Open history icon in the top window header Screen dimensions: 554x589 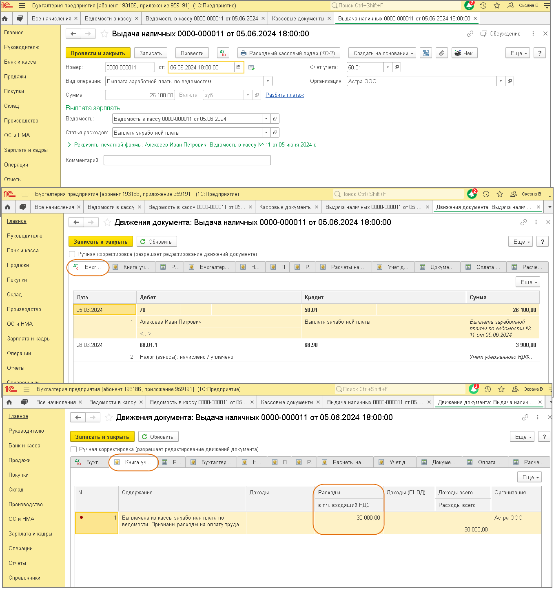click(483, 6)
